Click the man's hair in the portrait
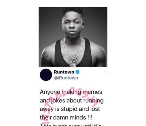Image resolution: width=146 pixels, height=126 pixels. coord(73,11)
